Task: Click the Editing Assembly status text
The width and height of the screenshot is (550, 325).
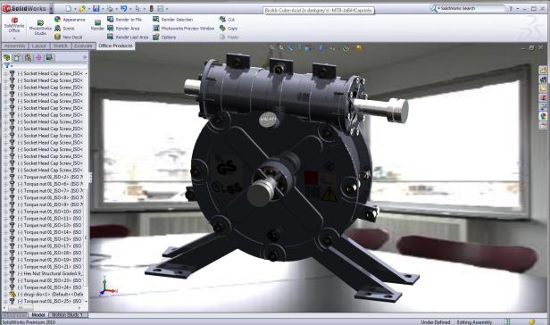Action: [474, 321]
